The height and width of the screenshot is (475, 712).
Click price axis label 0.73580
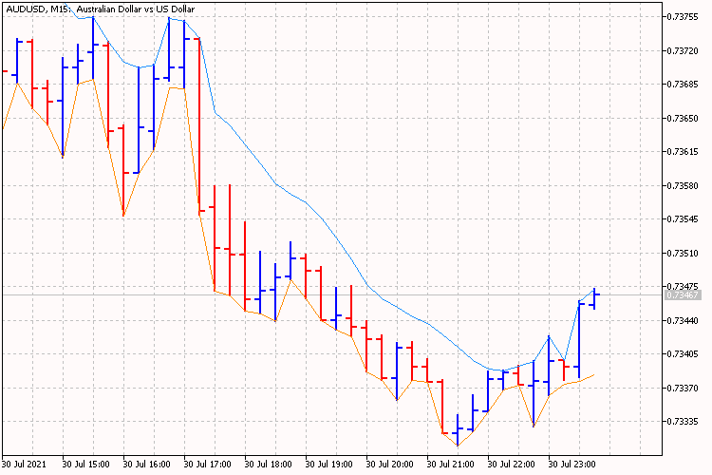pyautogui.click(x=683, y=186)
